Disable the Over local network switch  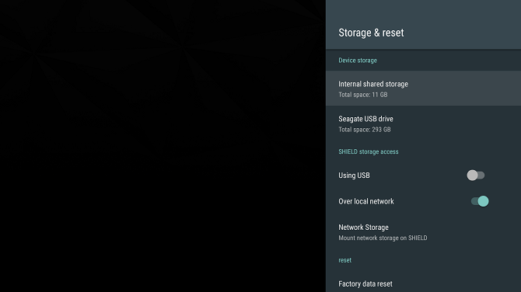click(480, 201)
